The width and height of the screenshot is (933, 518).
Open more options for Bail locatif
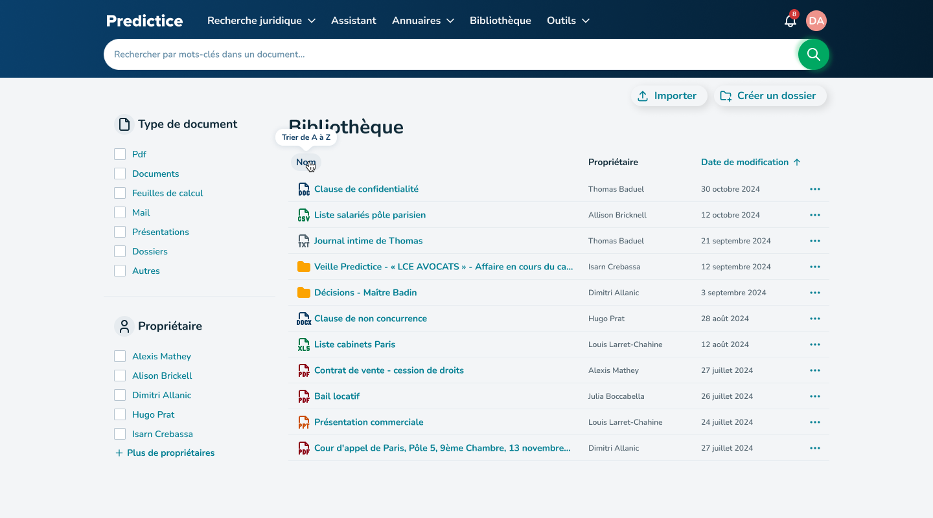[x=815, y=396]
